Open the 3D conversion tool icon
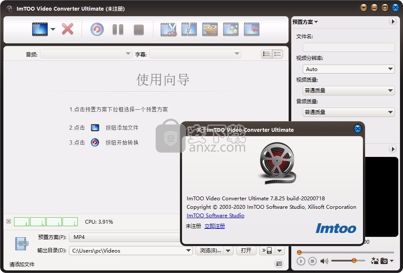 click(x=210, y=29)
